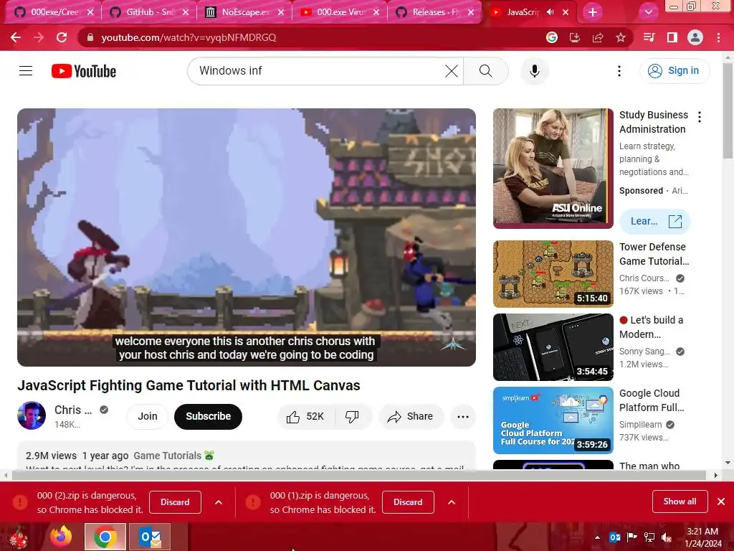Click the Start button ornament

point(19,537)
